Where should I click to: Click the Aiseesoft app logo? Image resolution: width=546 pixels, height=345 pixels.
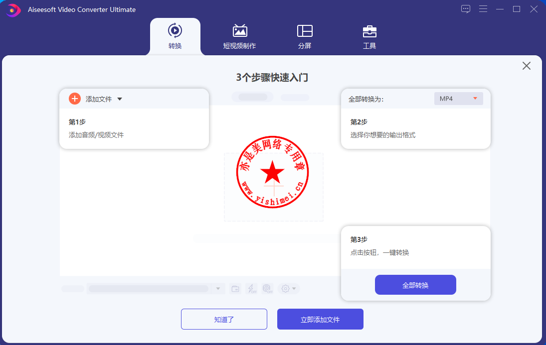click(x=13, y=10)
